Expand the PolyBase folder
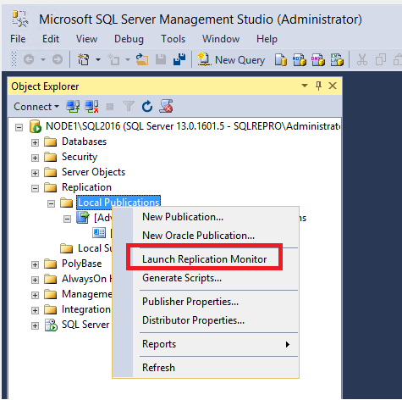This screenshot has width=402, height=400. click(x=35, y=264)
